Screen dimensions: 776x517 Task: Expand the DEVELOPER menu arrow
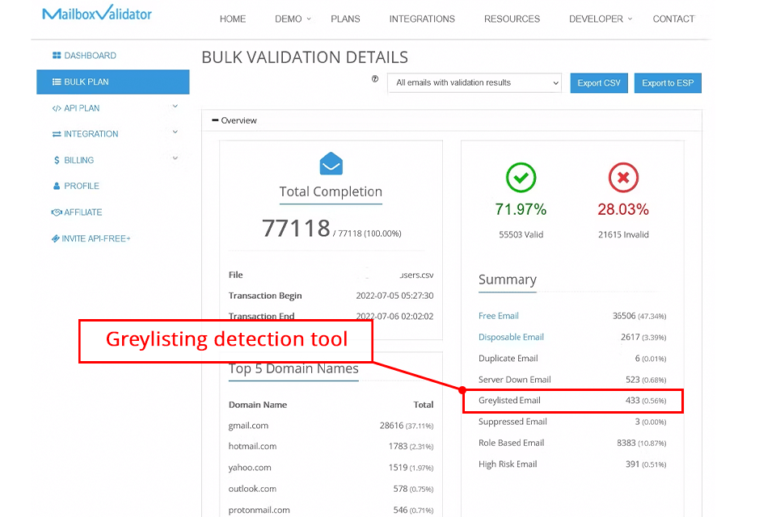pos(630,19)
